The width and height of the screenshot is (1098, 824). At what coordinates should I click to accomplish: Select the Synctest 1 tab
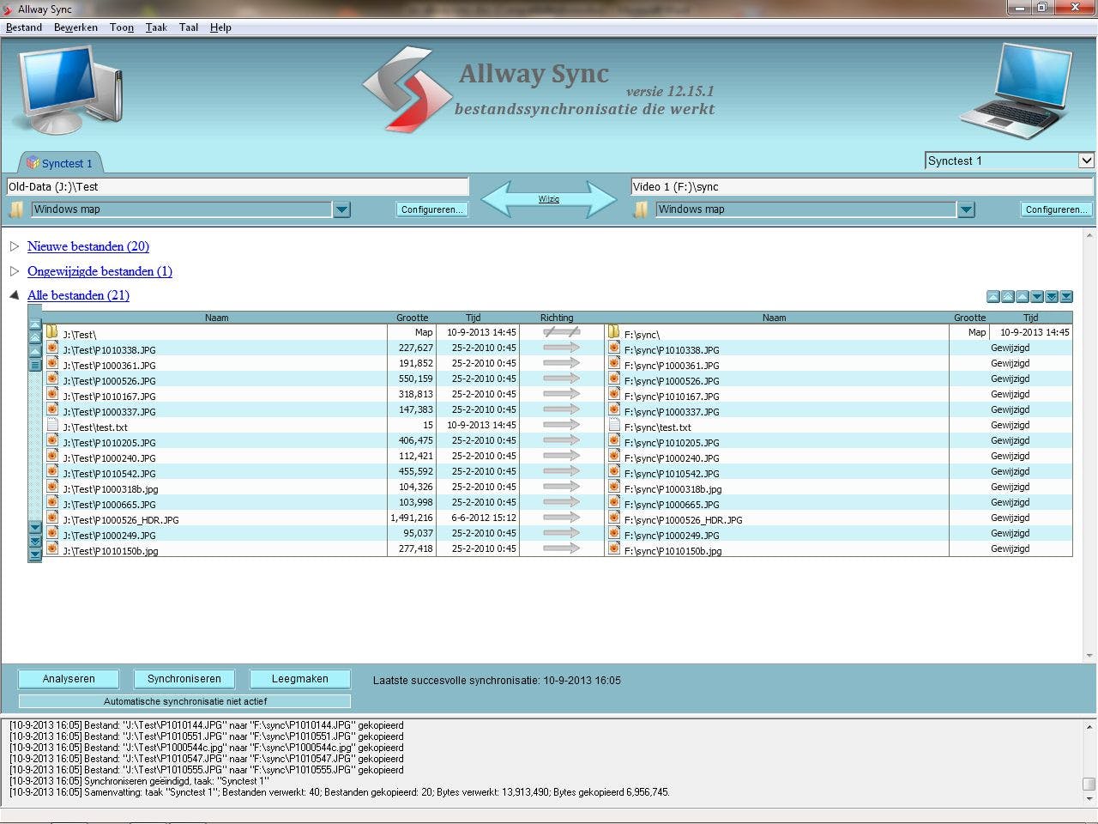click(59, 162)
